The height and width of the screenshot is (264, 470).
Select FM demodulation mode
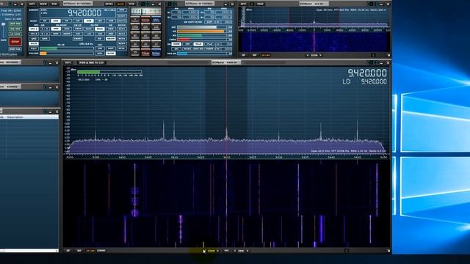(67, 21)
